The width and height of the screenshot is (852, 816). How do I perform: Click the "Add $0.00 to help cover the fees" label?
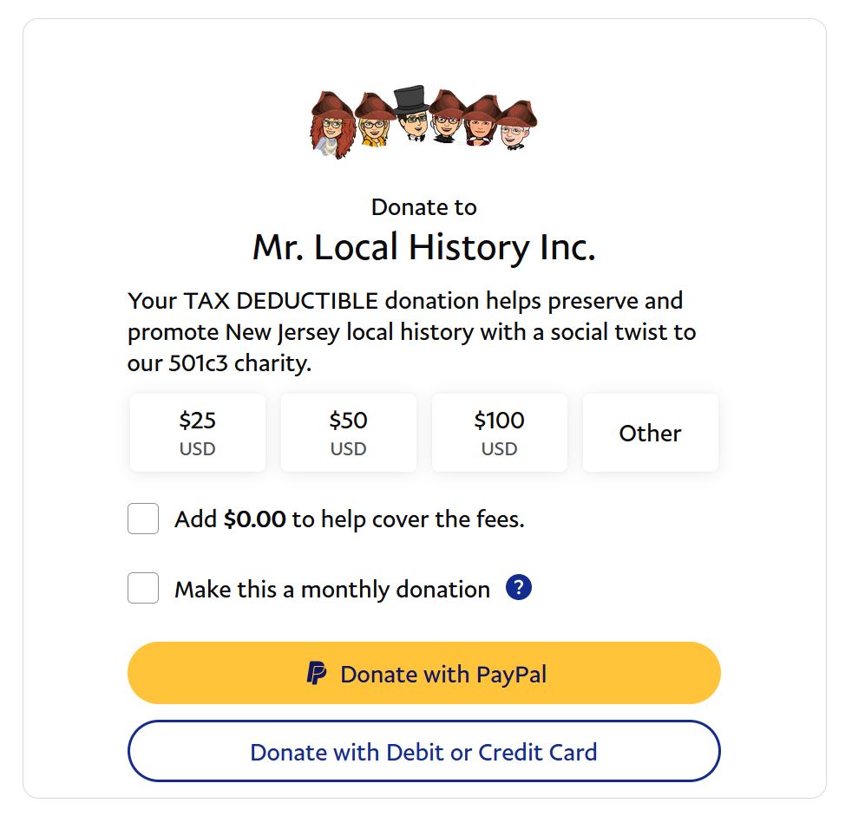pos(350,519)
